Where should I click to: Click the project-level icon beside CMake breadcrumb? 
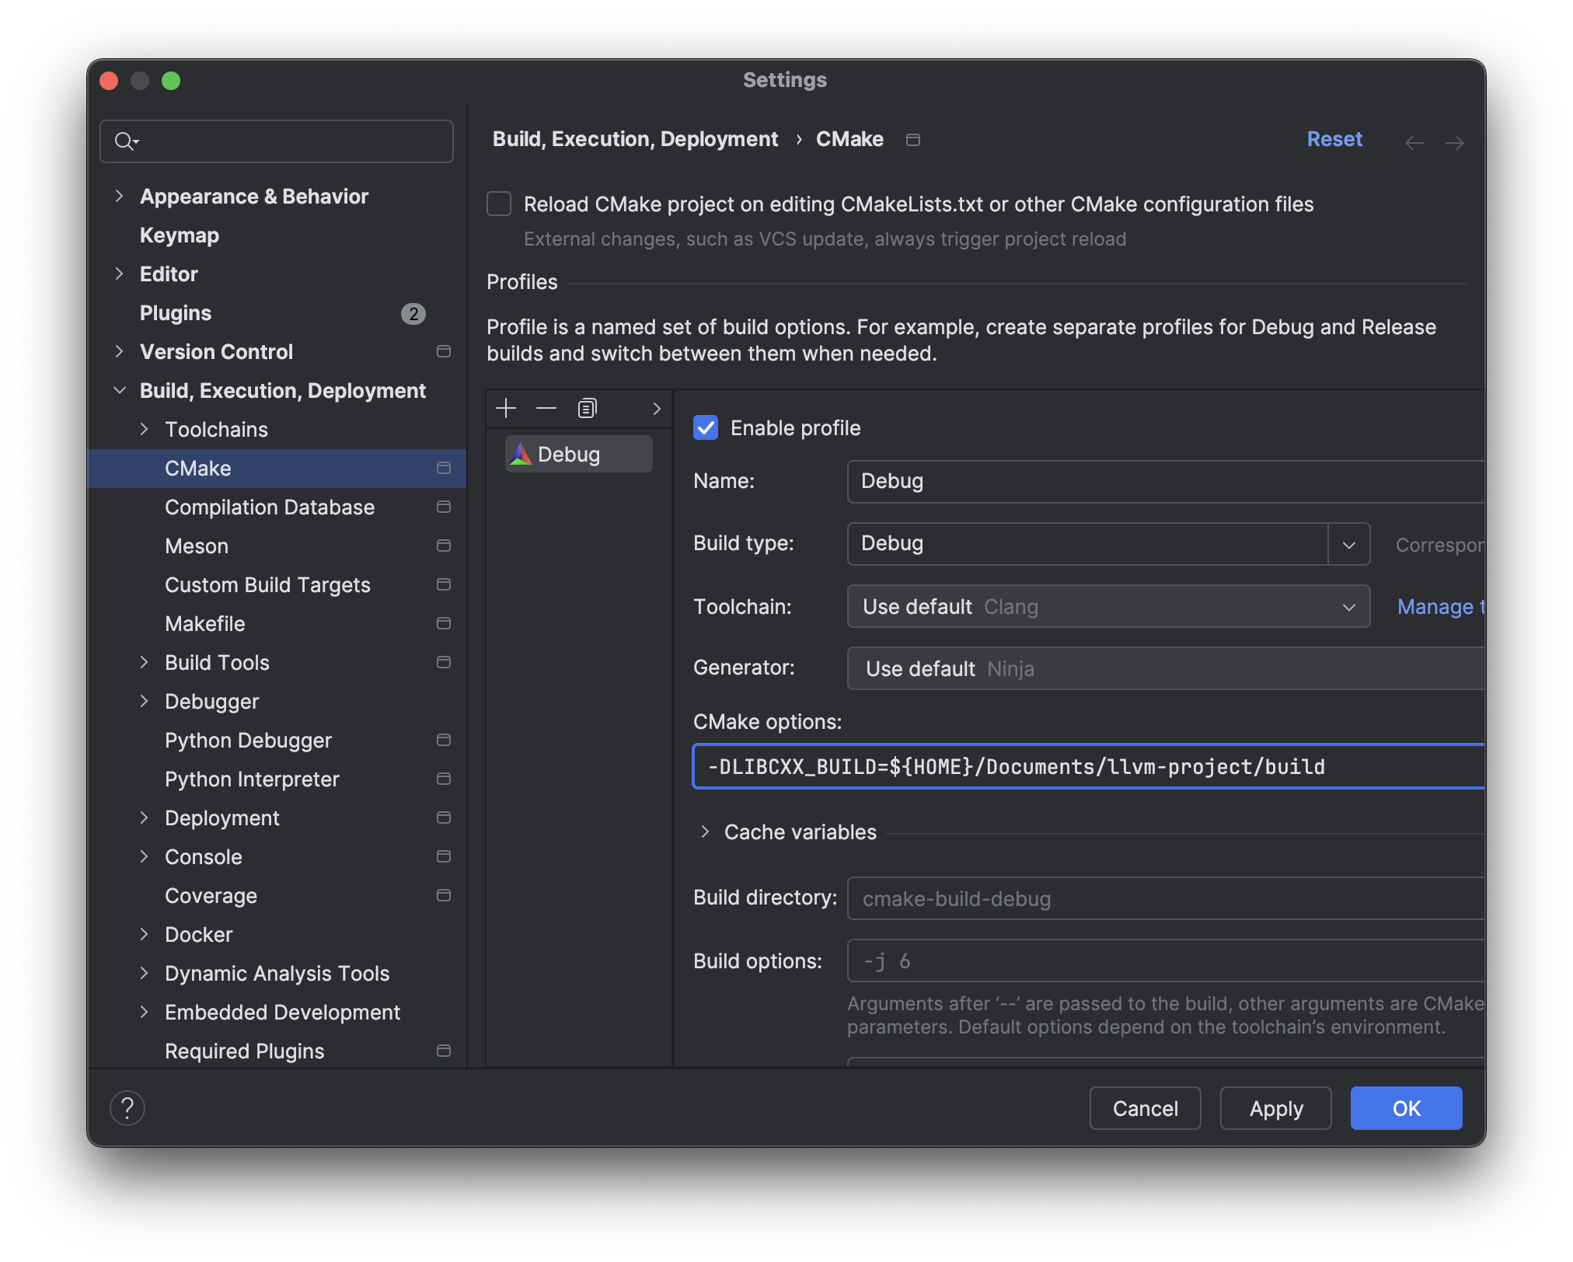click(913, 140)
